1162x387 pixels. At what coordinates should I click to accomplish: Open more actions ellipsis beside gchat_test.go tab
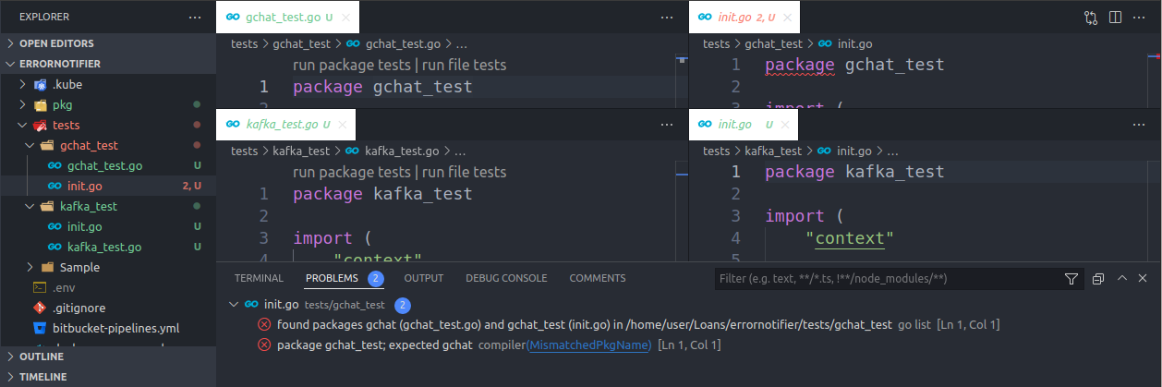pyautogui.click(x=668, y=18)
